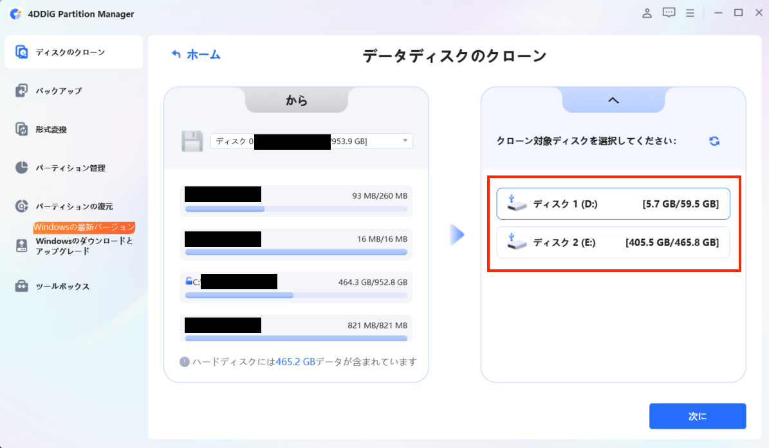Select the 形式変換 format conversion icon

coord(22,129)
